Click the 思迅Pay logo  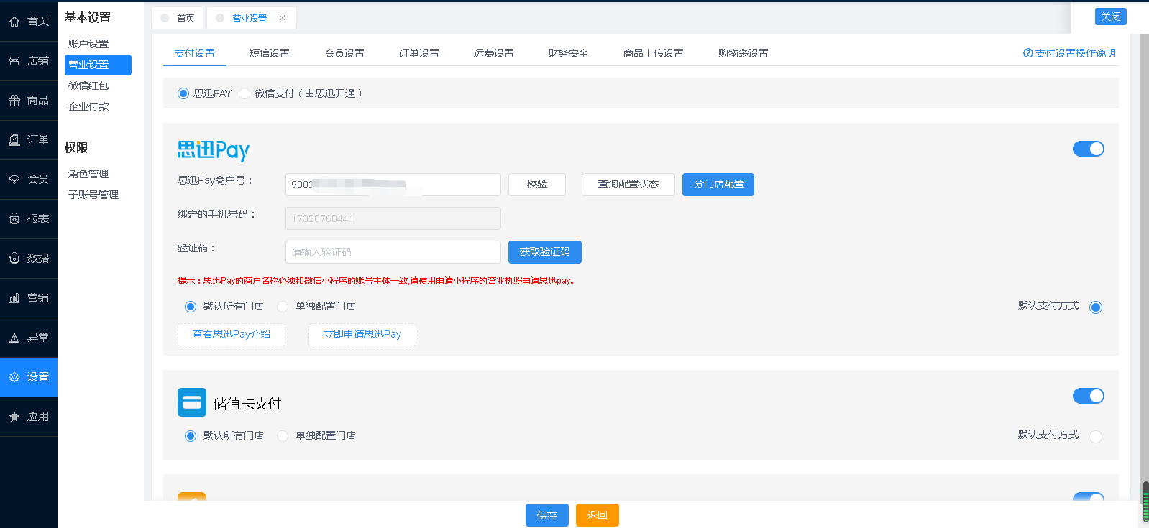(x=214, y=150)
